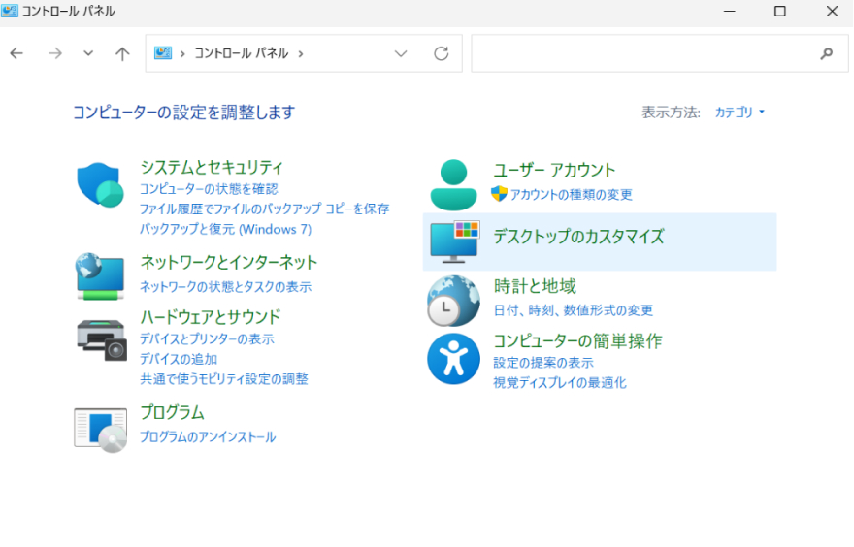Open ユーザー アカウント heading
The width and height of the screenshot is (854, 547).
[554, 171]
